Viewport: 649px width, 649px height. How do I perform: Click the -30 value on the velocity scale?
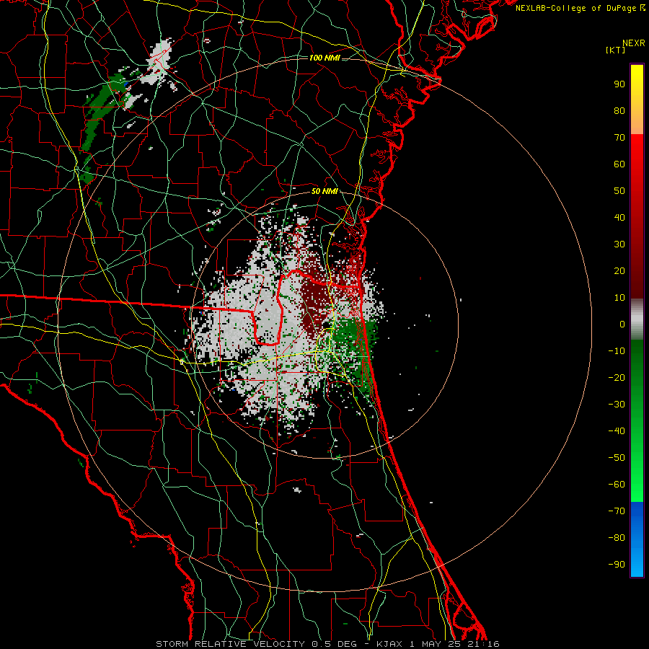[x=617, y=405]
